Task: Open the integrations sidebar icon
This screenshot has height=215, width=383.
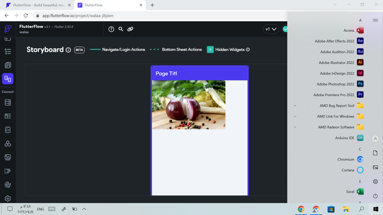Action: [7, 143]
